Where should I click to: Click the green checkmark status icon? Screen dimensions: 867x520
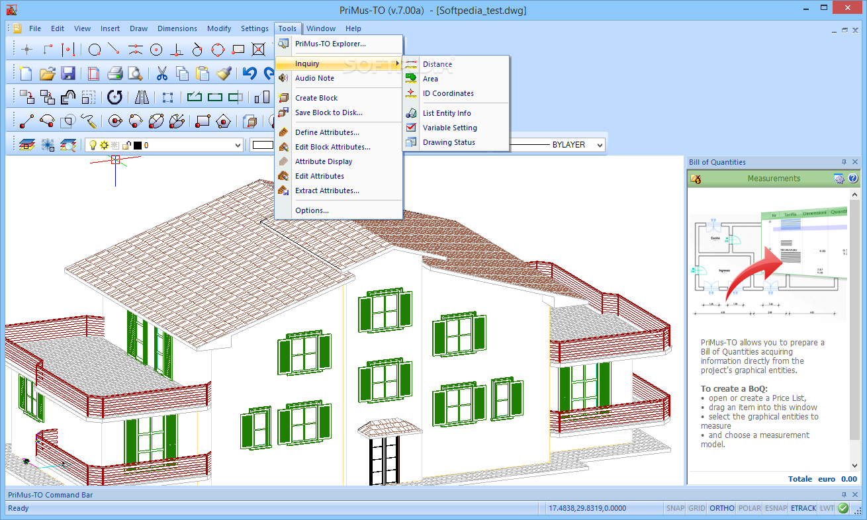pyautogui.click(x=843, y=508)
